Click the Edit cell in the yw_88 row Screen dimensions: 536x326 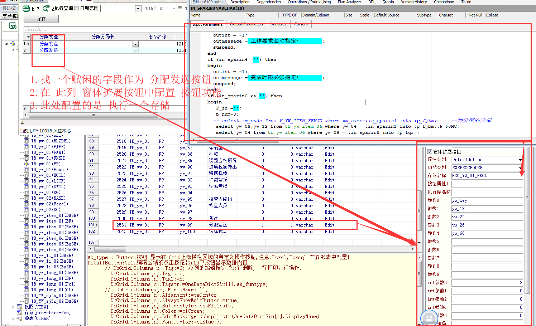coord(330,154)
